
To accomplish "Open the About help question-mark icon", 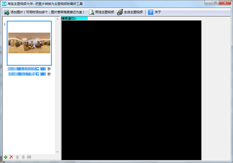I will pos(151,12).
